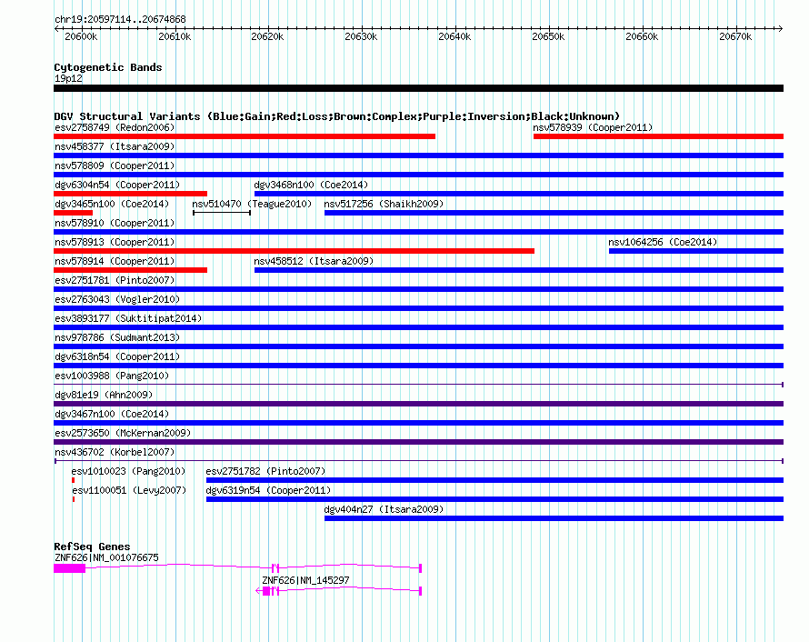Click the nsv517256 (Shaikh2009) label
This screenshot has width=809, height=642.
[384, 204]
